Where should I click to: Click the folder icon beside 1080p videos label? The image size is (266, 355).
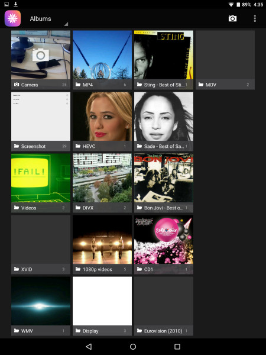(x=78, y=269)
